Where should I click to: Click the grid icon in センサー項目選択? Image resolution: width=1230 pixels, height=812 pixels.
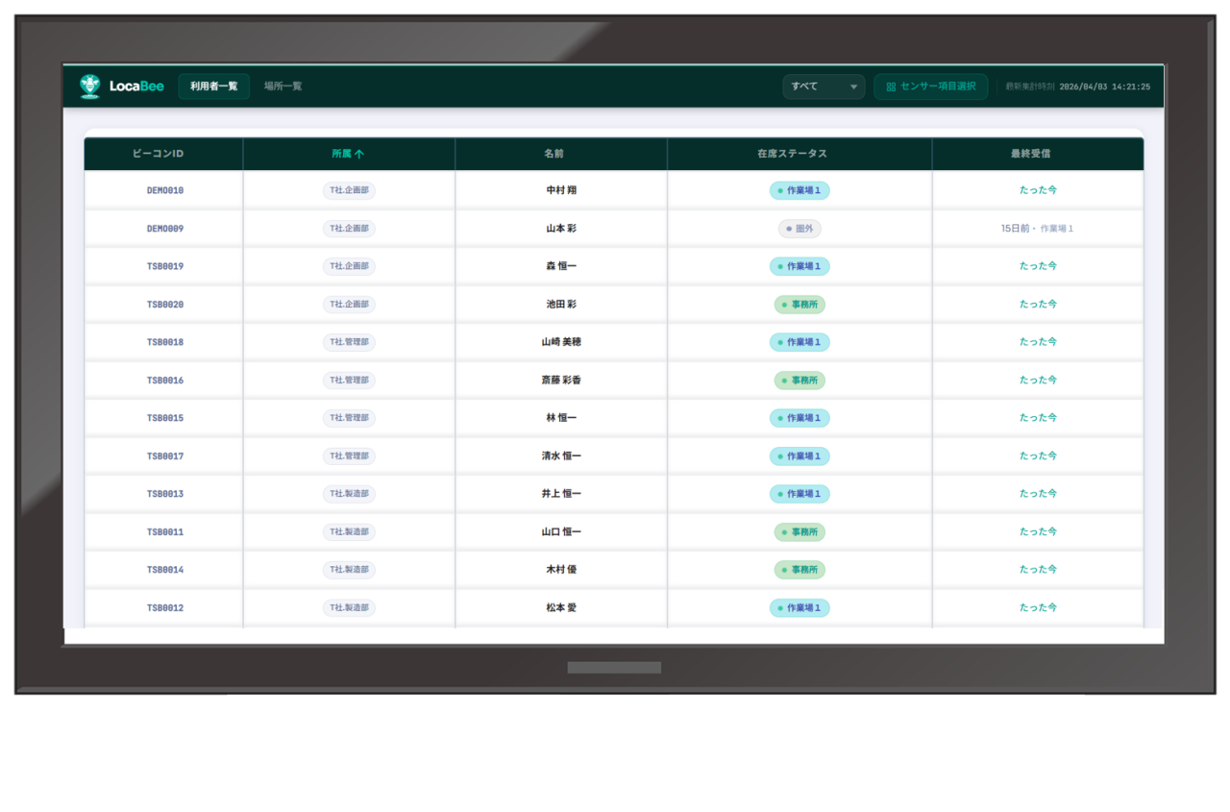(891, 86)
